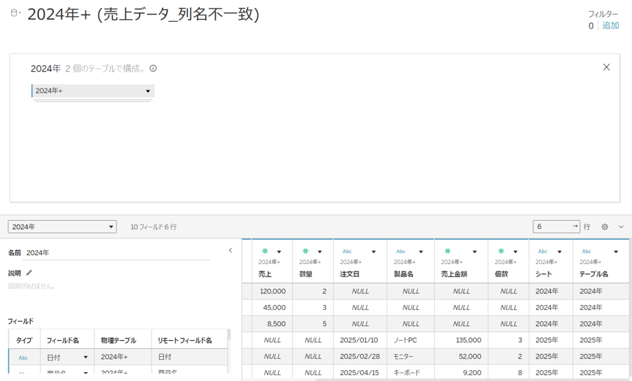Click the Abc type icon of 注文日 column

[x=347, y=251]
